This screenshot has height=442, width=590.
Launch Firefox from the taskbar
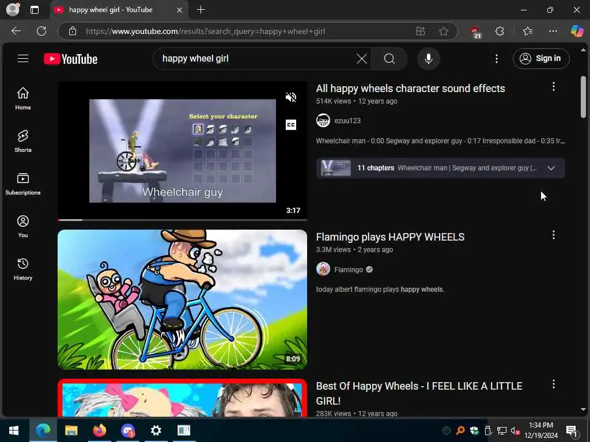point(100,430)
